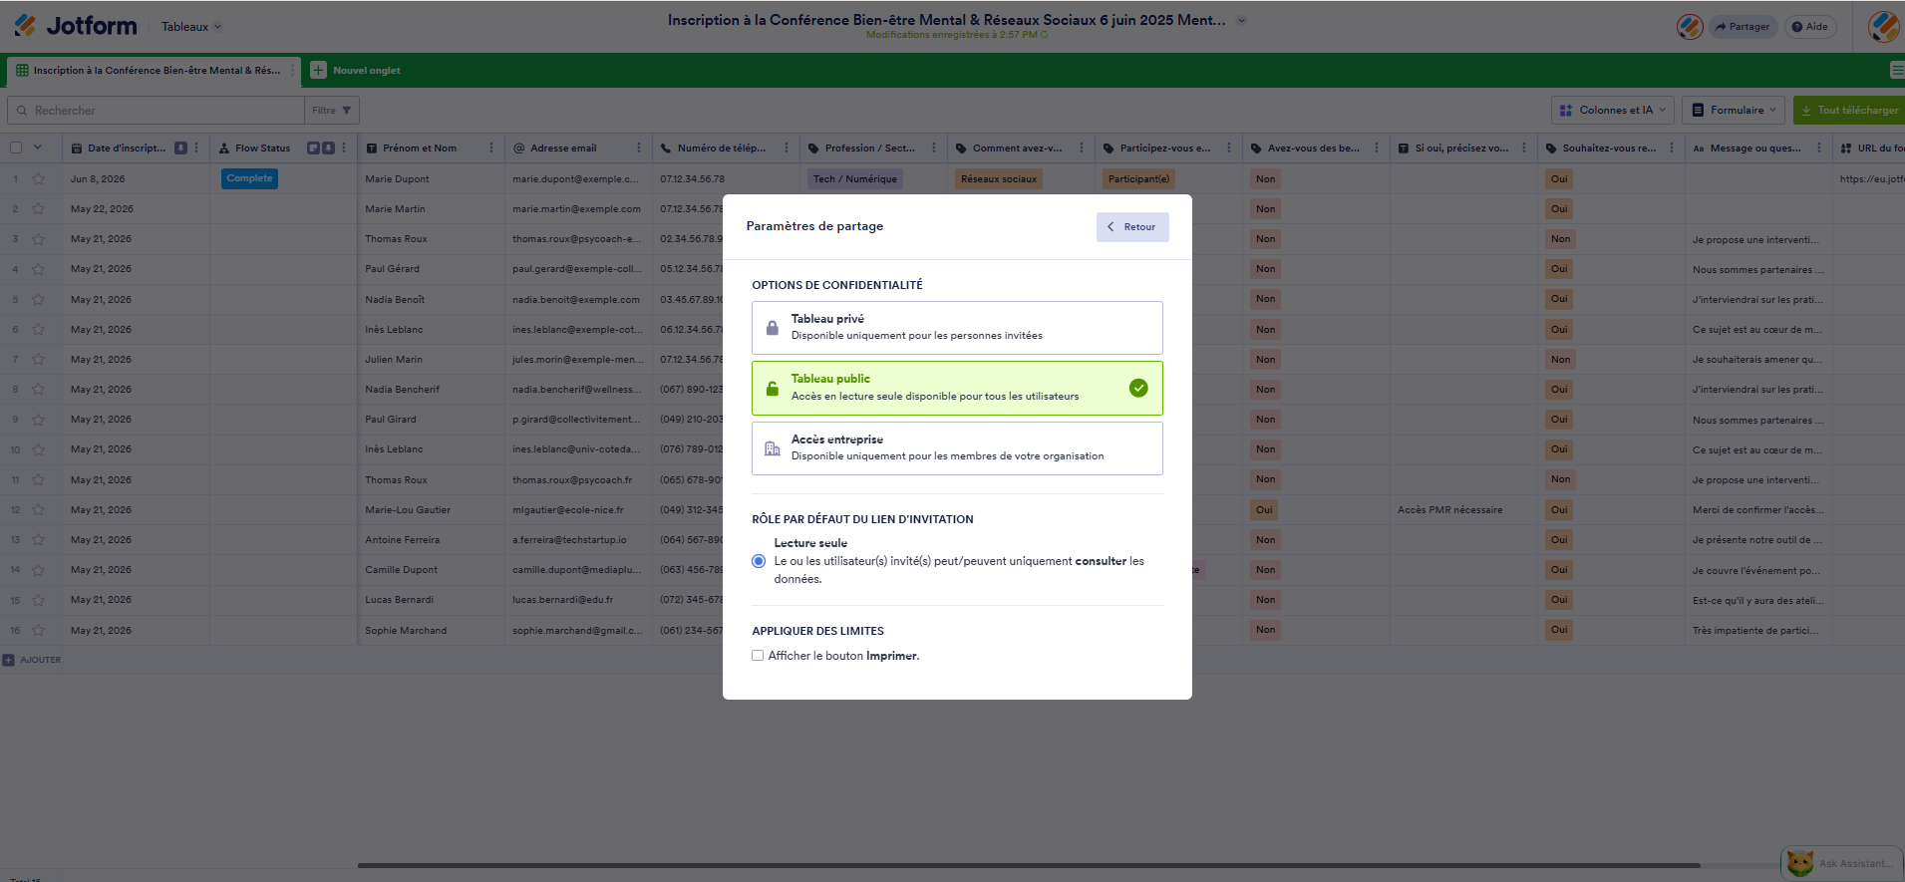Click AJOUTER to add a row
1905x882 pixels.
tap(32, 660)
